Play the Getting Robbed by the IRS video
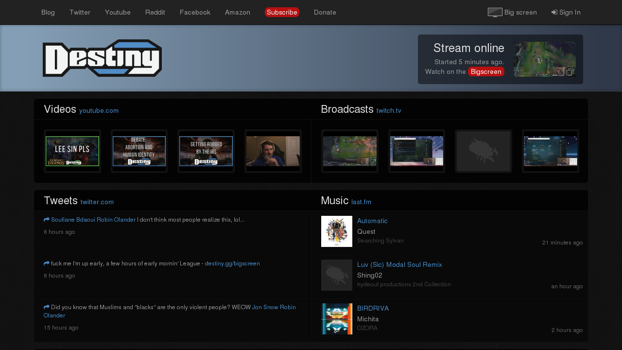This screenshot has height=350, width=622. (206, 151)
